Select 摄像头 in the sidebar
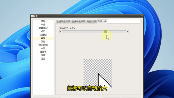 click(43, 52)
